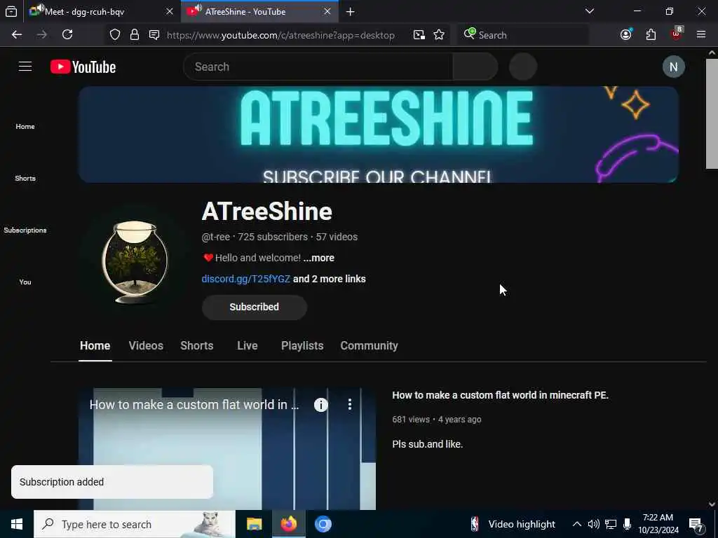
Task: Open Subscriptions in the sidebar
Action: (25, 230)
